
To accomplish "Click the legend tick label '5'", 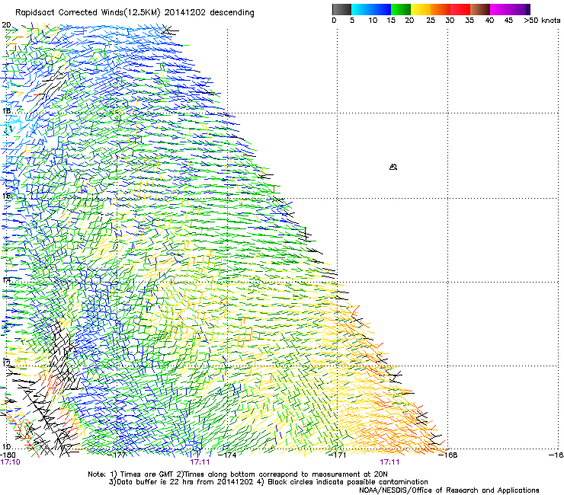I will (x=352, y=21).
